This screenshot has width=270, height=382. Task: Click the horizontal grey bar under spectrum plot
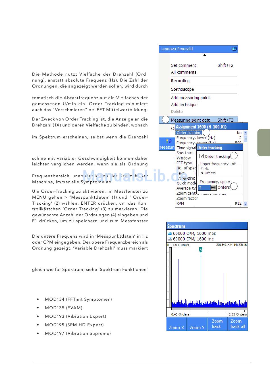(x=209, y=309)
